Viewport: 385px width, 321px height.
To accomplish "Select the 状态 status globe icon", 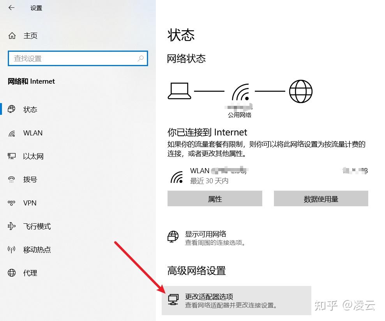I will click(12, 109).
